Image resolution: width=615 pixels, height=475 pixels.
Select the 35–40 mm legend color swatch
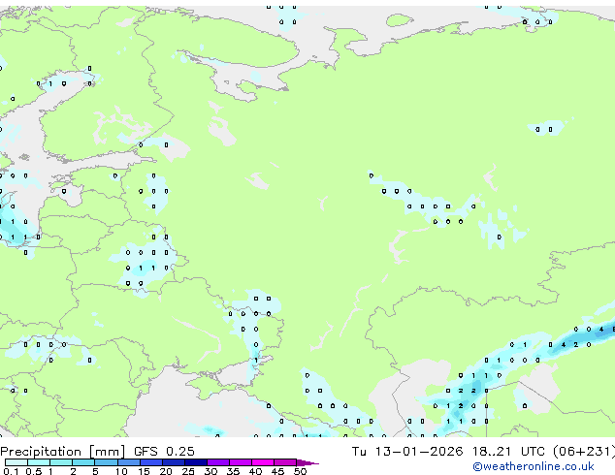(x=241, y=462)
